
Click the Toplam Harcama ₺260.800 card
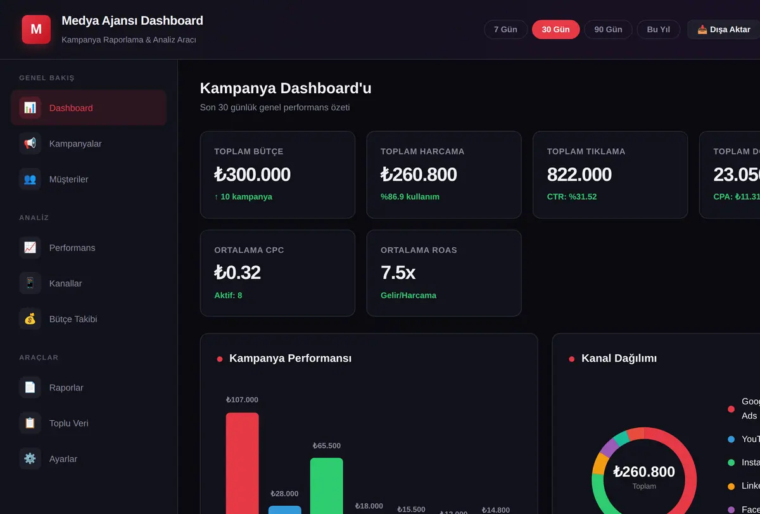444,174
